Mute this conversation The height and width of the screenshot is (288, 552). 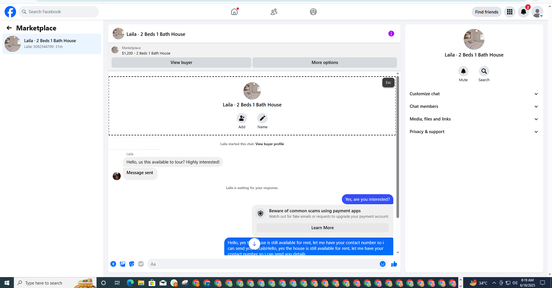click(x=463, y=71)
